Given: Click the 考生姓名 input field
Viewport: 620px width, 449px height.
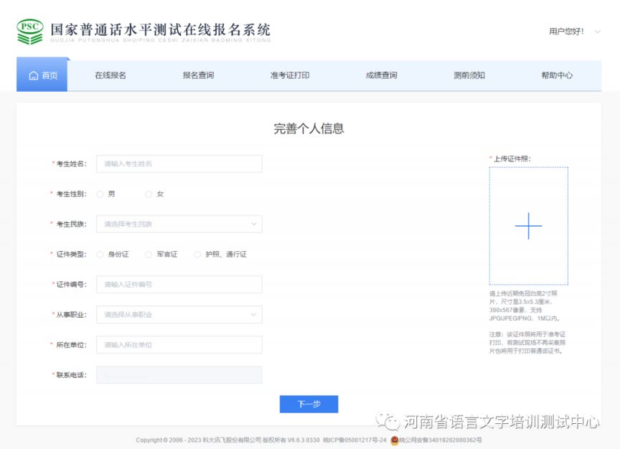Looking at the screenshot, I should click(178, 164).
